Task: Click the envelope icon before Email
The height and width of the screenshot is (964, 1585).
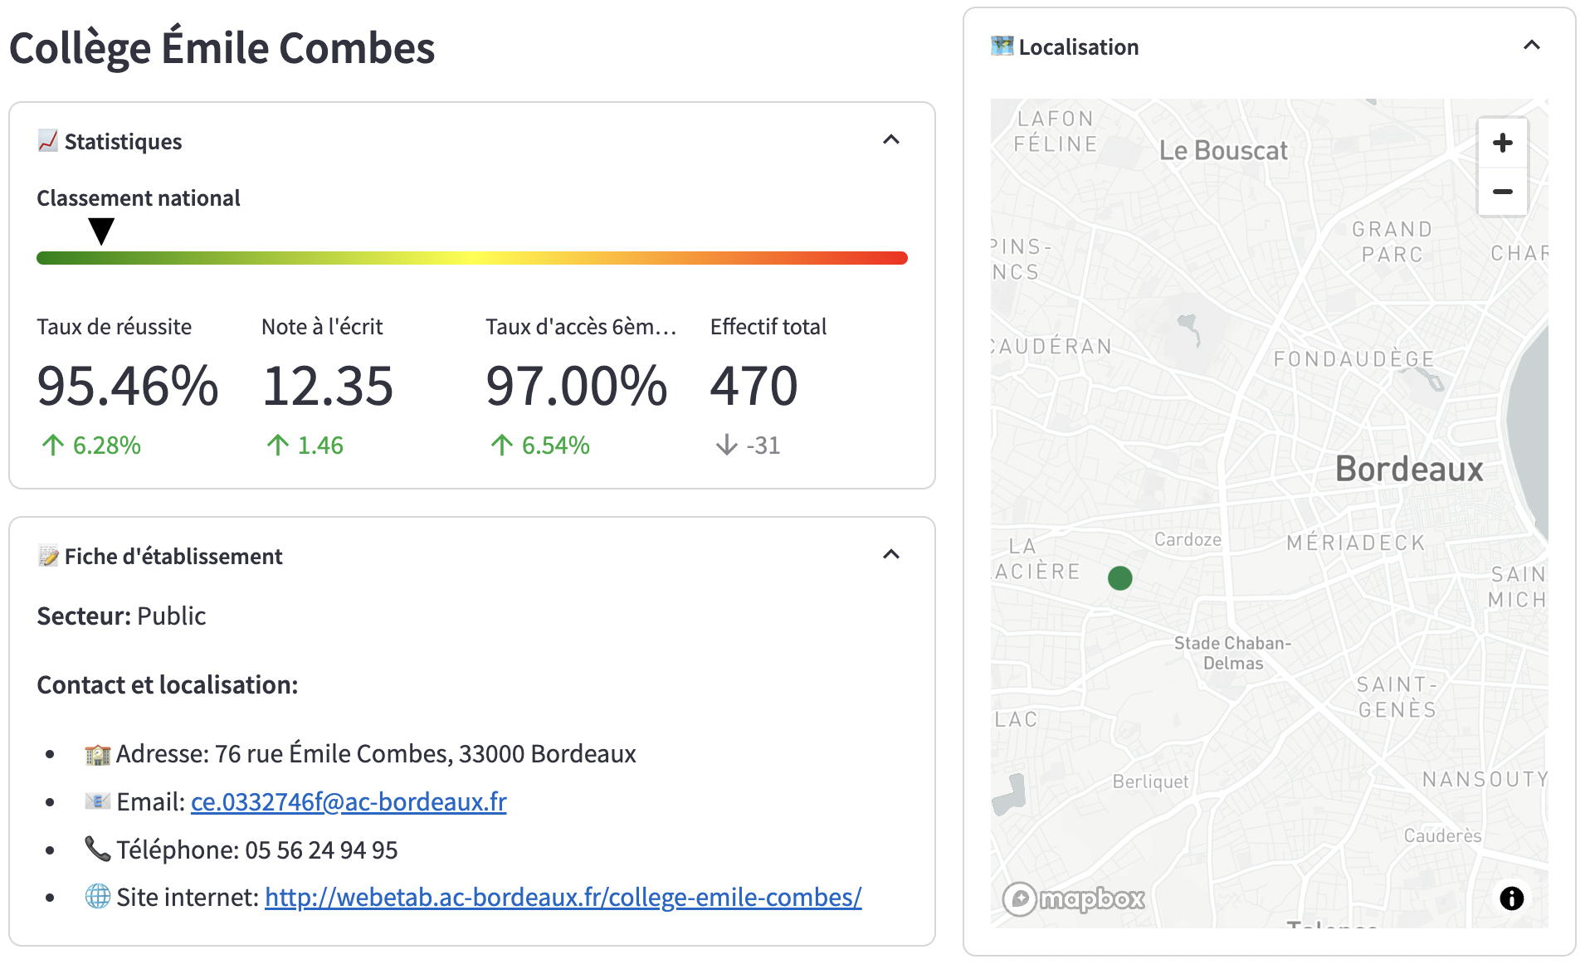Action: (98, 801)
